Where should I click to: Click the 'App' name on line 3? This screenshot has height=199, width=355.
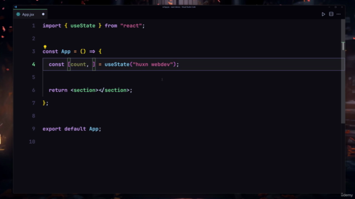[66, 51]
